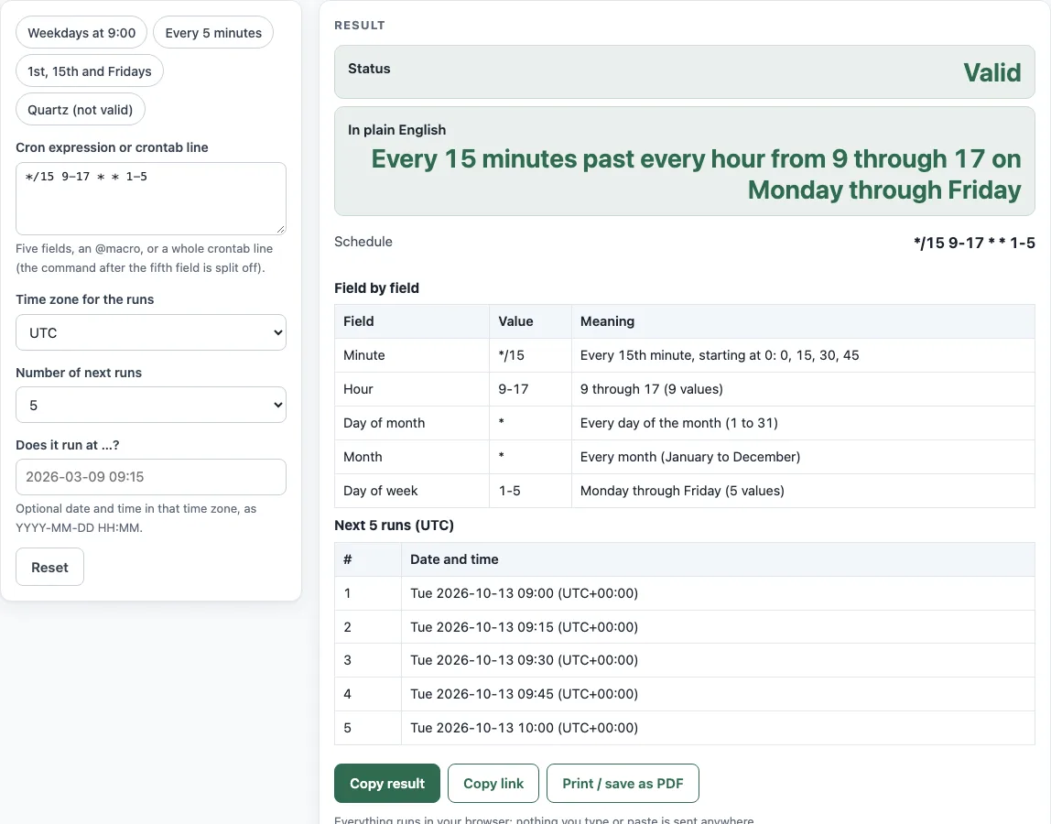Click the Day of week row label
This screenshot has height=824, width=1051.
click(380, 491)
